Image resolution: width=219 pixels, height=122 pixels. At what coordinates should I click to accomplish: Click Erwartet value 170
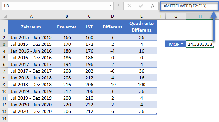click(67, 44)
